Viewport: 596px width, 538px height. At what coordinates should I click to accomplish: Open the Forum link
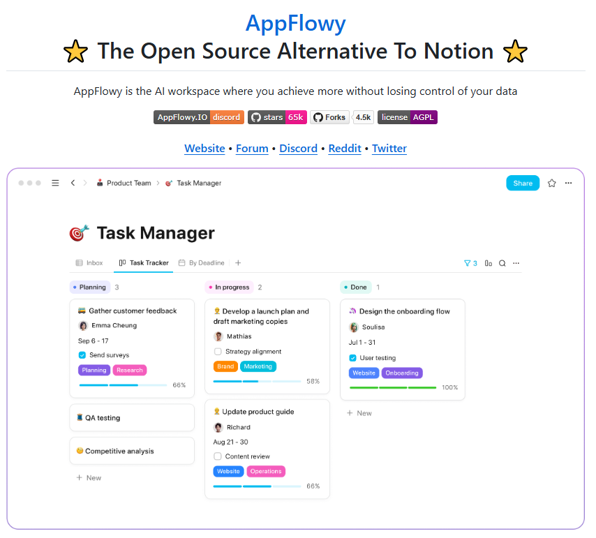coord(252,149)
